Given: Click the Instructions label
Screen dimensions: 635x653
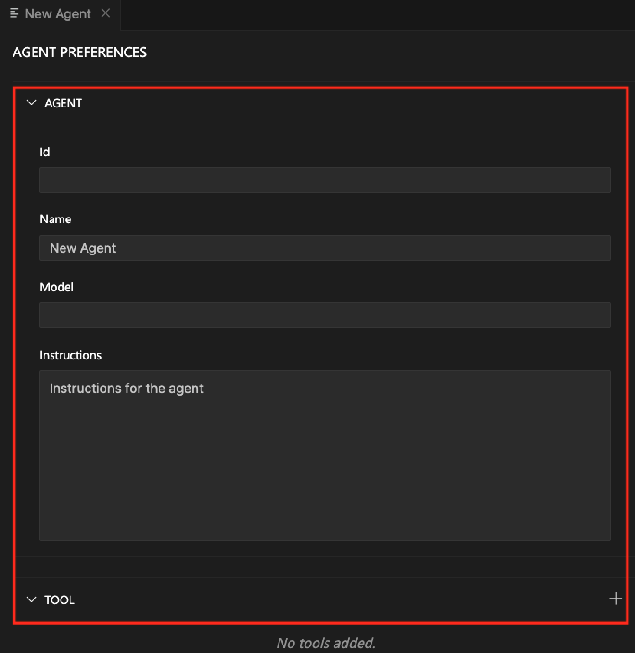Looking at the screenshot, I should [x=70, y=355].
